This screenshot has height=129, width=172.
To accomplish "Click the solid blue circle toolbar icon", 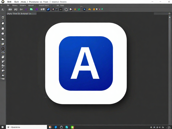I will tap(84, 9).
